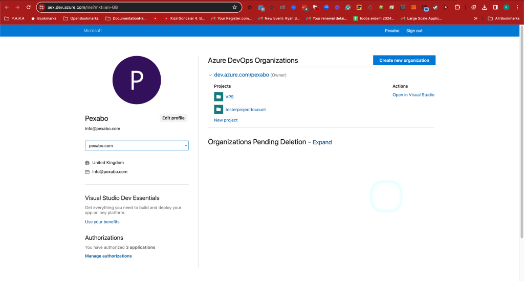This screenshot has width=524, height=281.
Task: Open the Chrome three-dot menu
Action: coord(517,7)
